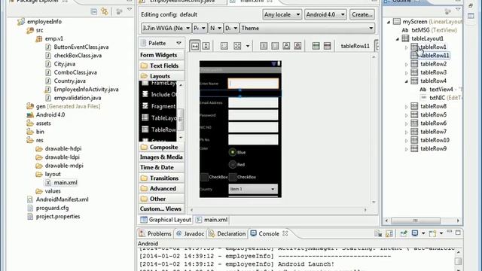Click the green add row icon
Image resolution: width=482 pixels, height=271 pixels.
pyautogui.click(x=316, y=46)
